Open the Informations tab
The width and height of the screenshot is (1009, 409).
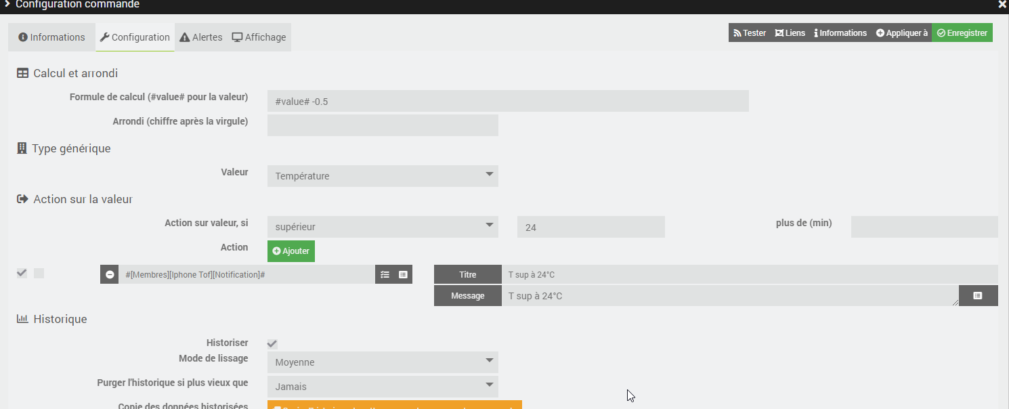(51, 37)
